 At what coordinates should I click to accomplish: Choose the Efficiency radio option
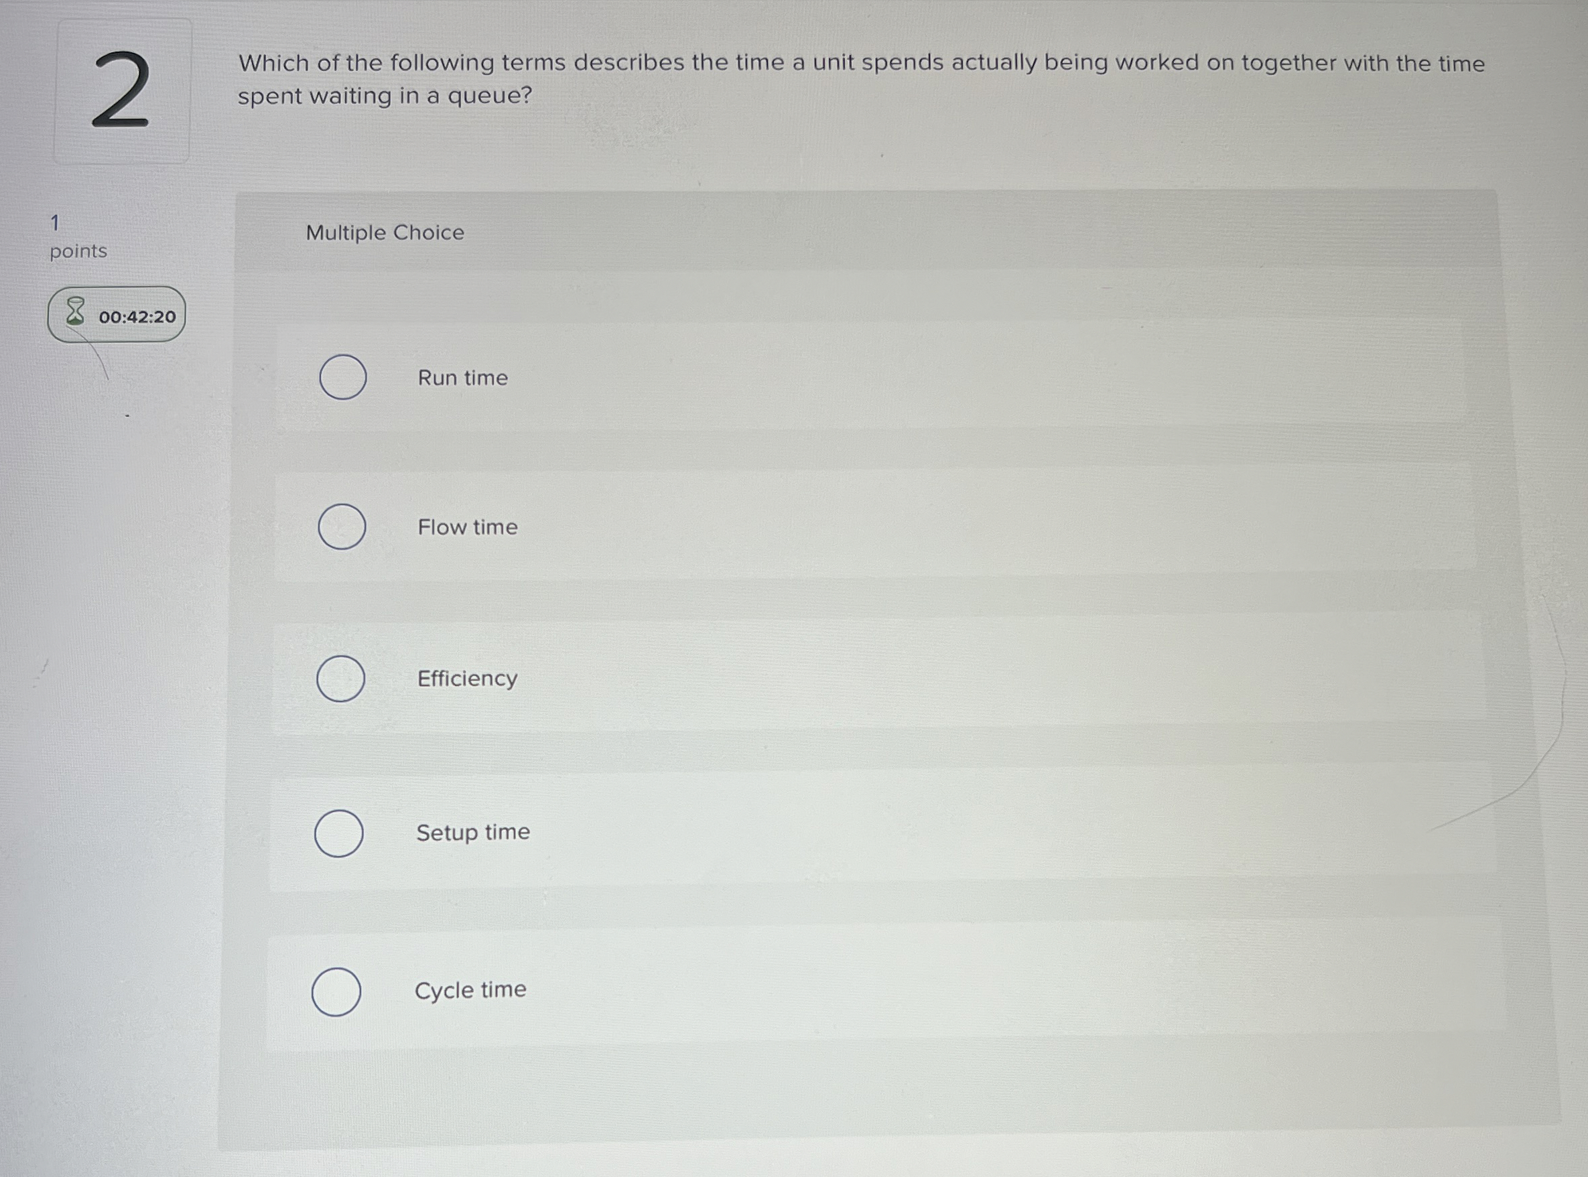(340, 679)
